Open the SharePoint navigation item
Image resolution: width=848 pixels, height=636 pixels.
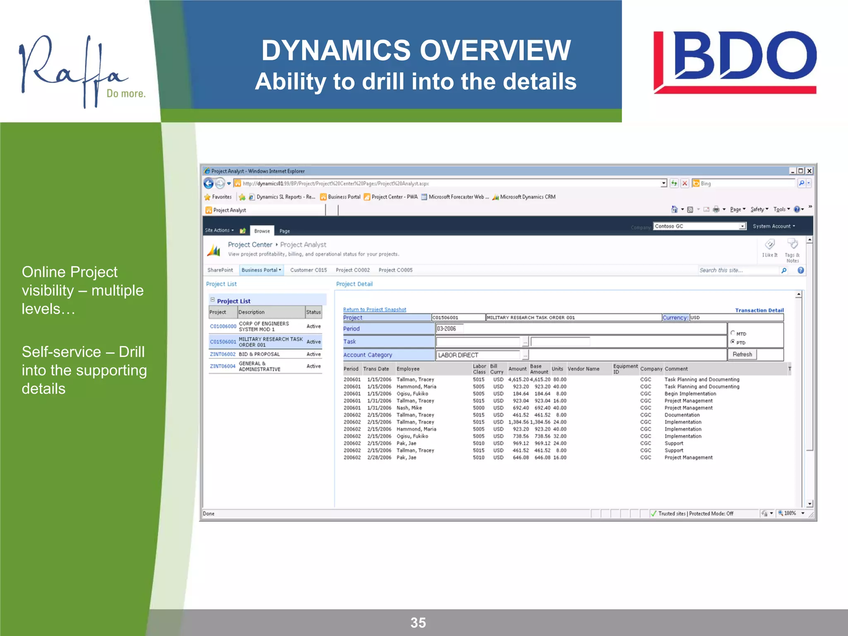tap(220, 270)
